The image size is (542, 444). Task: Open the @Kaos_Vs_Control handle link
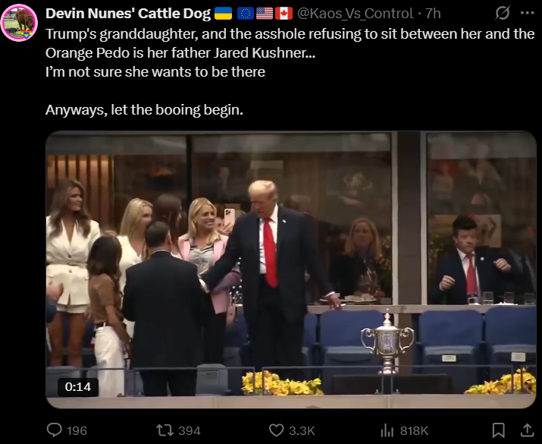(x=356, y=14)
